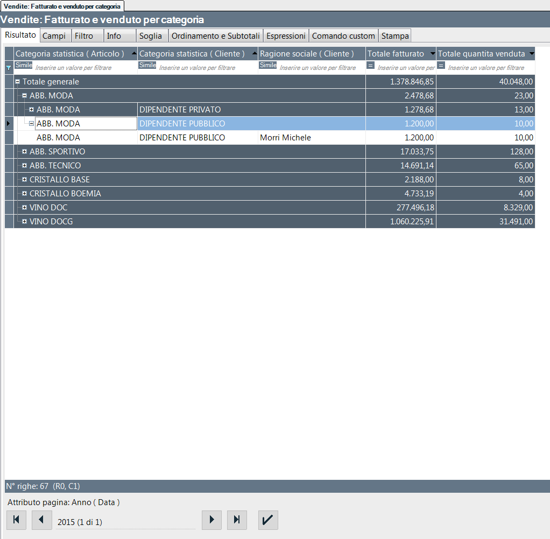Sort by Categoria statistica (Cliente) column header
The height and width of the screenshot is (539, 550).
click(192, 54)
